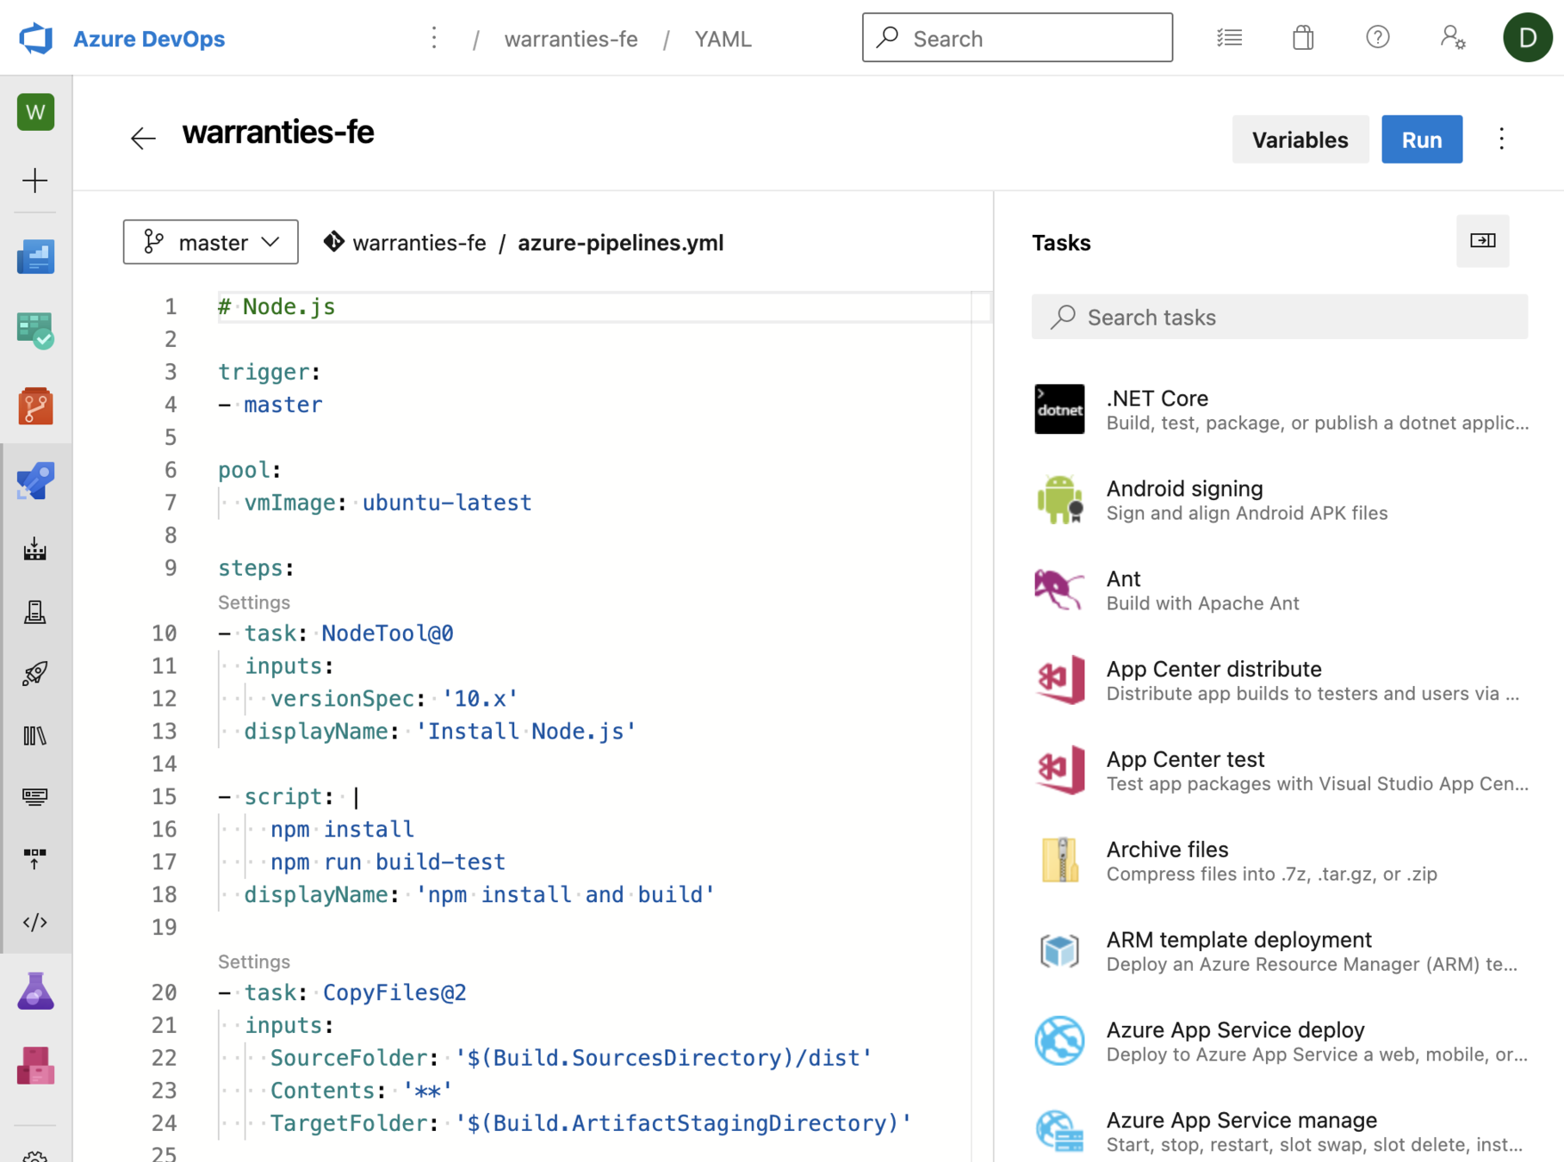The width and height of the screenshot is (1564, 1162).
Task: Open Test Plans flask icon
Action: coord(35,991)
